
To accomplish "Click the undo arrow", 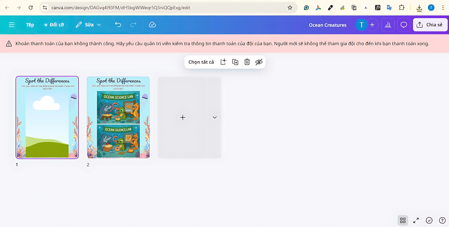I will click(118, 25).
